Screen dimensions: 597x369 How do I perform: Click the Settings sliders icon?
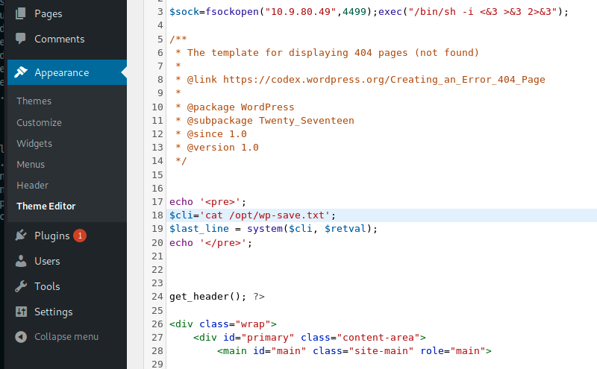(21, 312)
